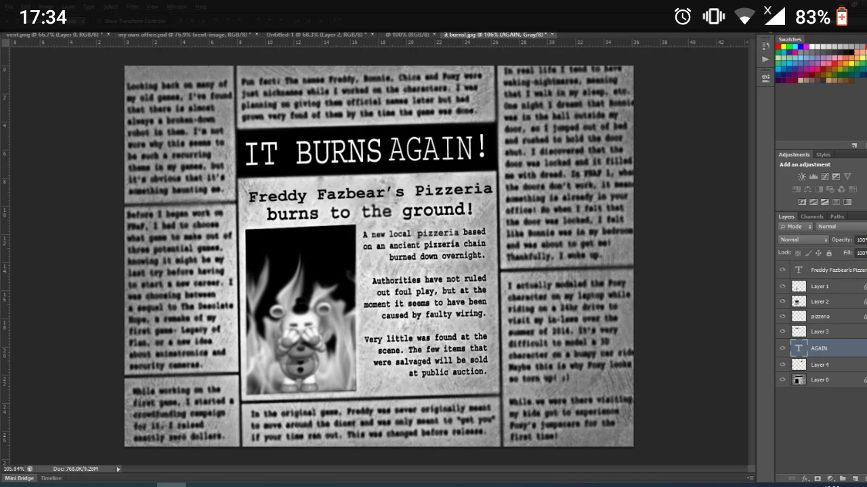The width and height of the screenshot is (867, 487).
Task: Hide Layer 0 visibility eye
Action: 782,379
